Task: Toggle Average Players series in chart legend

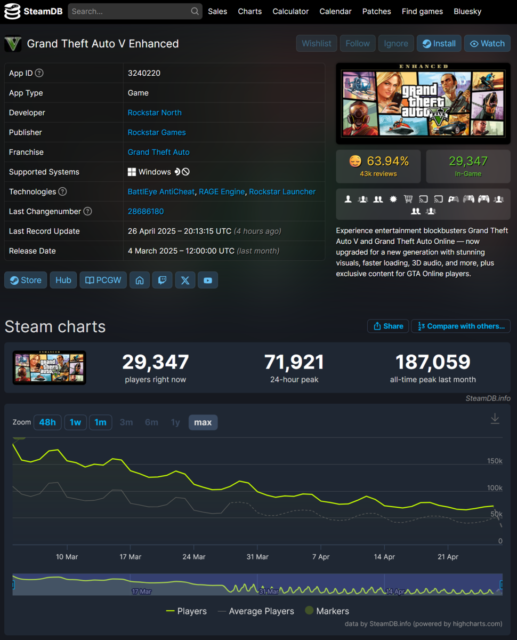Action: [256, 611]
